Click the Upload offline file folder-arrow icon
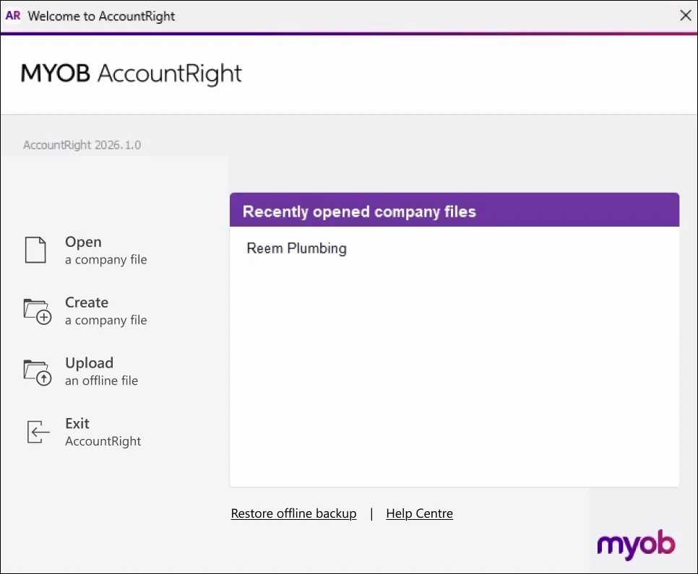Image resolution: width=698 pixels, height=574 pixels. pos(38,373)
